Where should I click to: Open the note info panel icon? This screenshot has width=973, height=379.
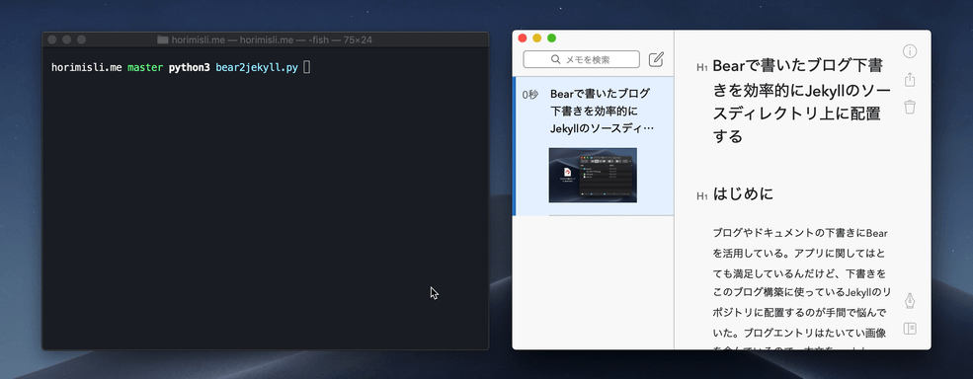point(910,51)
